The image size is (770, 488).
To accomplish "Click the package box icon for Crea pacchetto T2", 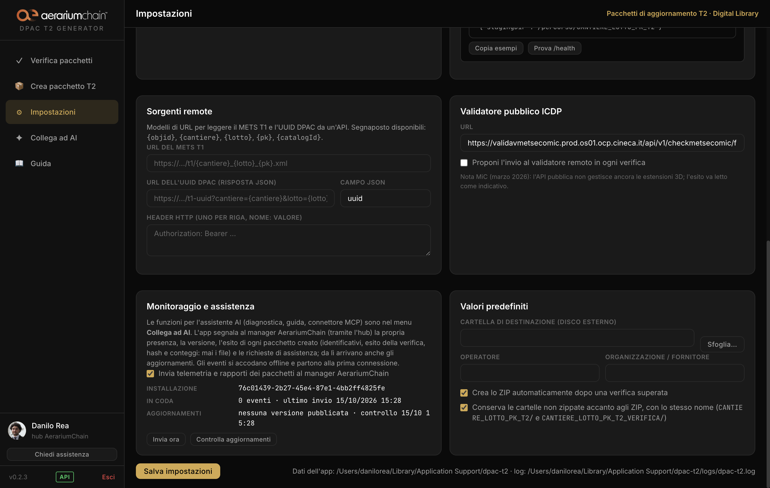I will click(x=19, y=86).
